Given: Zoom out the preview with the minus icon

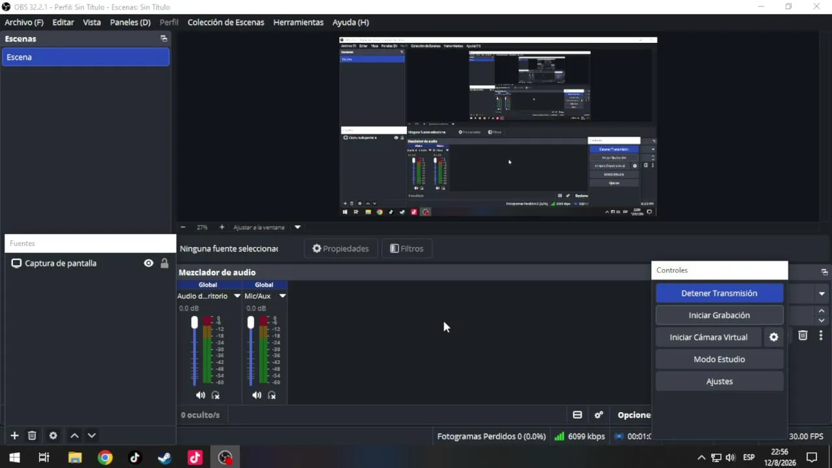Looking at the screenshot, I should (183, 227).
